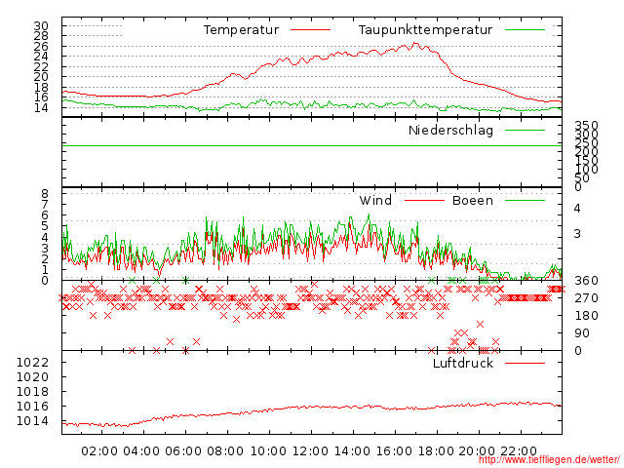Viewport: 624px width, 468px height.
Task: Click the 350 precipitation axis value
Action: click(x=586, y=127)
